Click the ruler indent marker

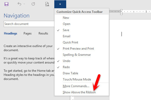(x=121, y=12)
